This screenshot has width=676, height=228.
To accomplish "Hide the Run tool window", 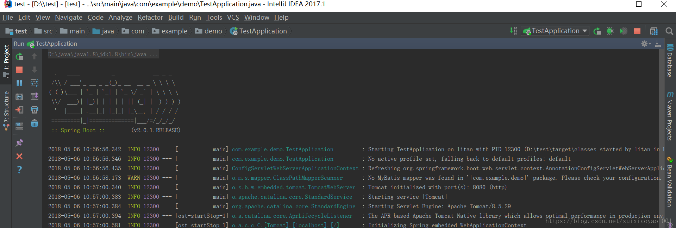I will pyautogui.click(x=658, y=44).
